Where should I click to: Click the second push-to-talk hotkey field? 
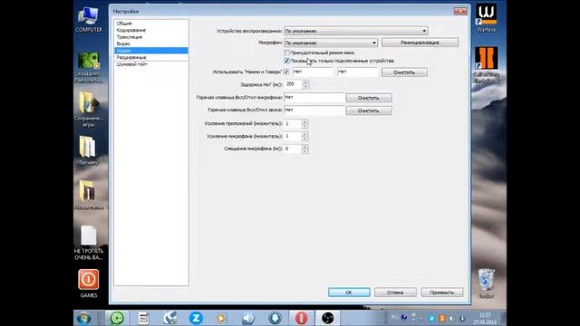(358, 72)
